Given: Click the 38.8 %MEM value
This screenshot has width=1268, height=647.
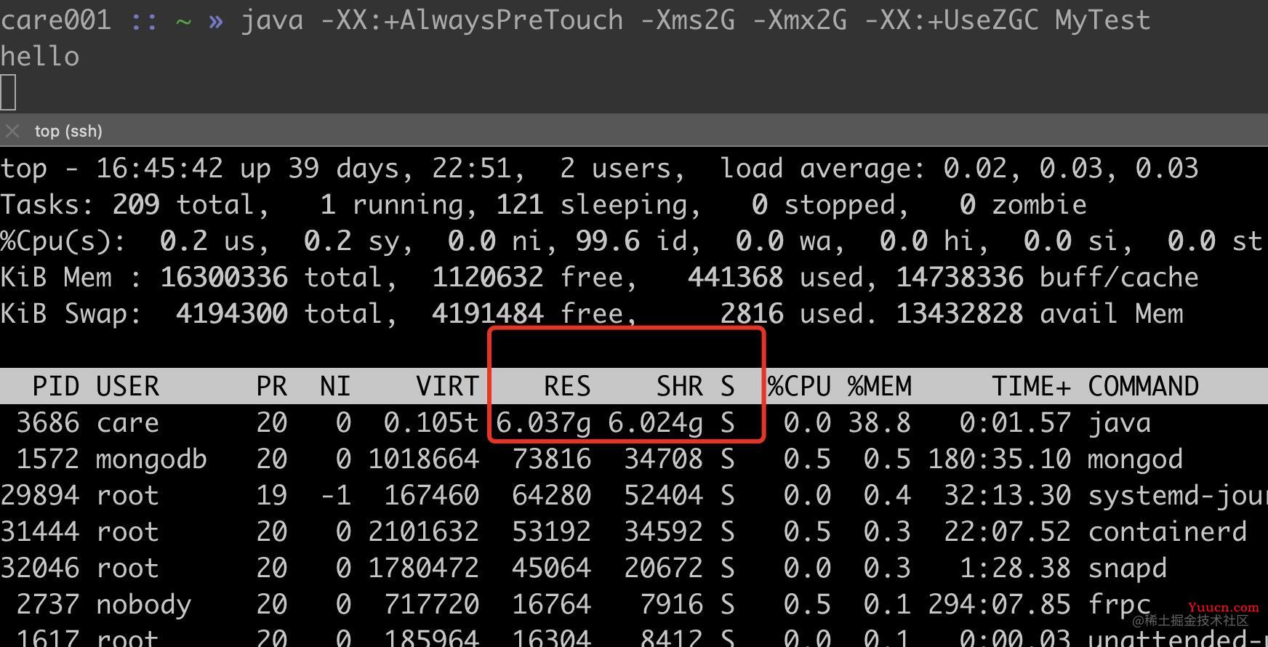Looking at the screenshot, I should (x=879, y=422).
